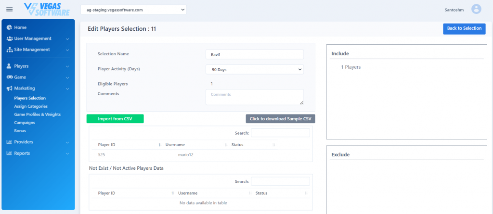Click 'No data available in table' text
Screen dimensions: 493x214
point(203,202)
